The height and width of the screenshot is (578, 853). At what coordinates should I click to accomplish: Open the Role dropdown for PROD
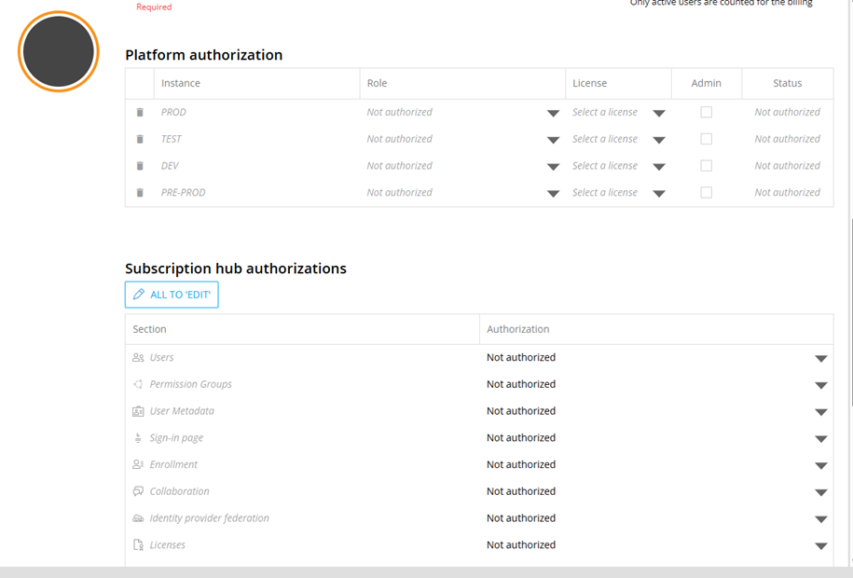tap(553, 113)
